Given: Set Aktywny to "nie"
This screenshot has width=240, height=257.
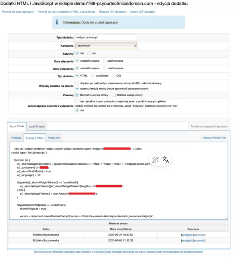Looking at the screenshot, I should tap(89, 53).
